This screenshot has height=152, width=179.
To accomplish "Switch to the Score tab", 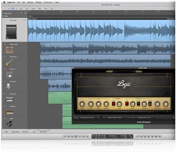I will tap(34, 132).
